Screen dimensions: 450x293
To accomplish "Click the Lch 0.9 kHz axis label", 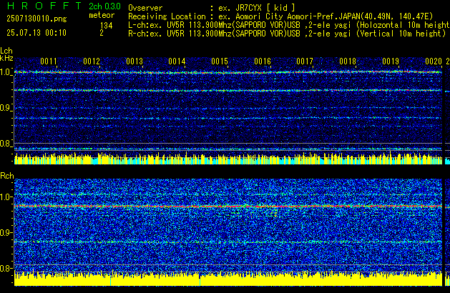I will pyautogui.click(x=6, y=108).
